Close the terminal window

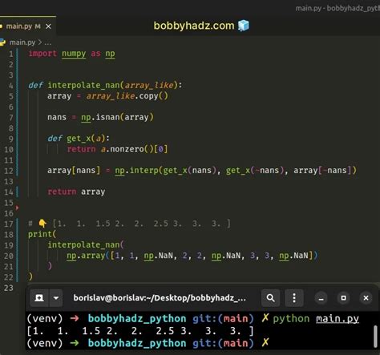click(366, 298)
